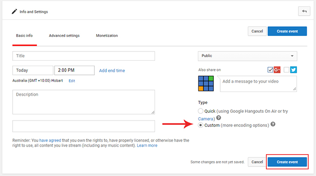Image resolution: width=316 pixels, height=176 pixels.
Task: Click the bottom Create event button
Action: [287, 162]
